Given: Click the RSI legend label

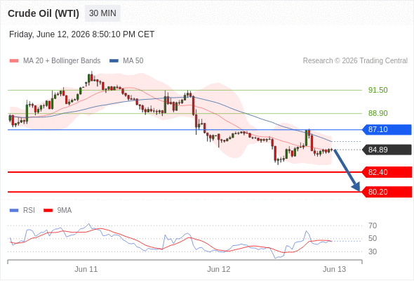Looking at the screenshot, I should tap(29, 211).
